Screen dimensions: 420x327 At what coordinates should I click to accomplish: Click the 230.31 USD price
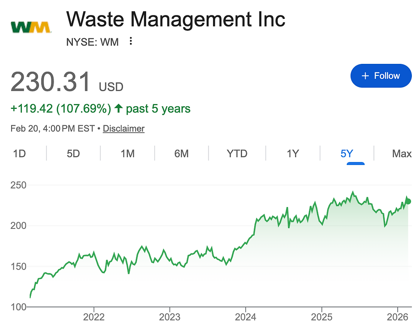point(66,82)
